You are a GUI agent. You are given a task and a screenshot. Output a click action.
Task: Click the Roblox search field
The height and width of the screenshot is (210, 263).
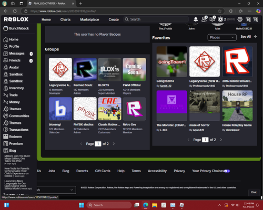[x=156, y=19]
